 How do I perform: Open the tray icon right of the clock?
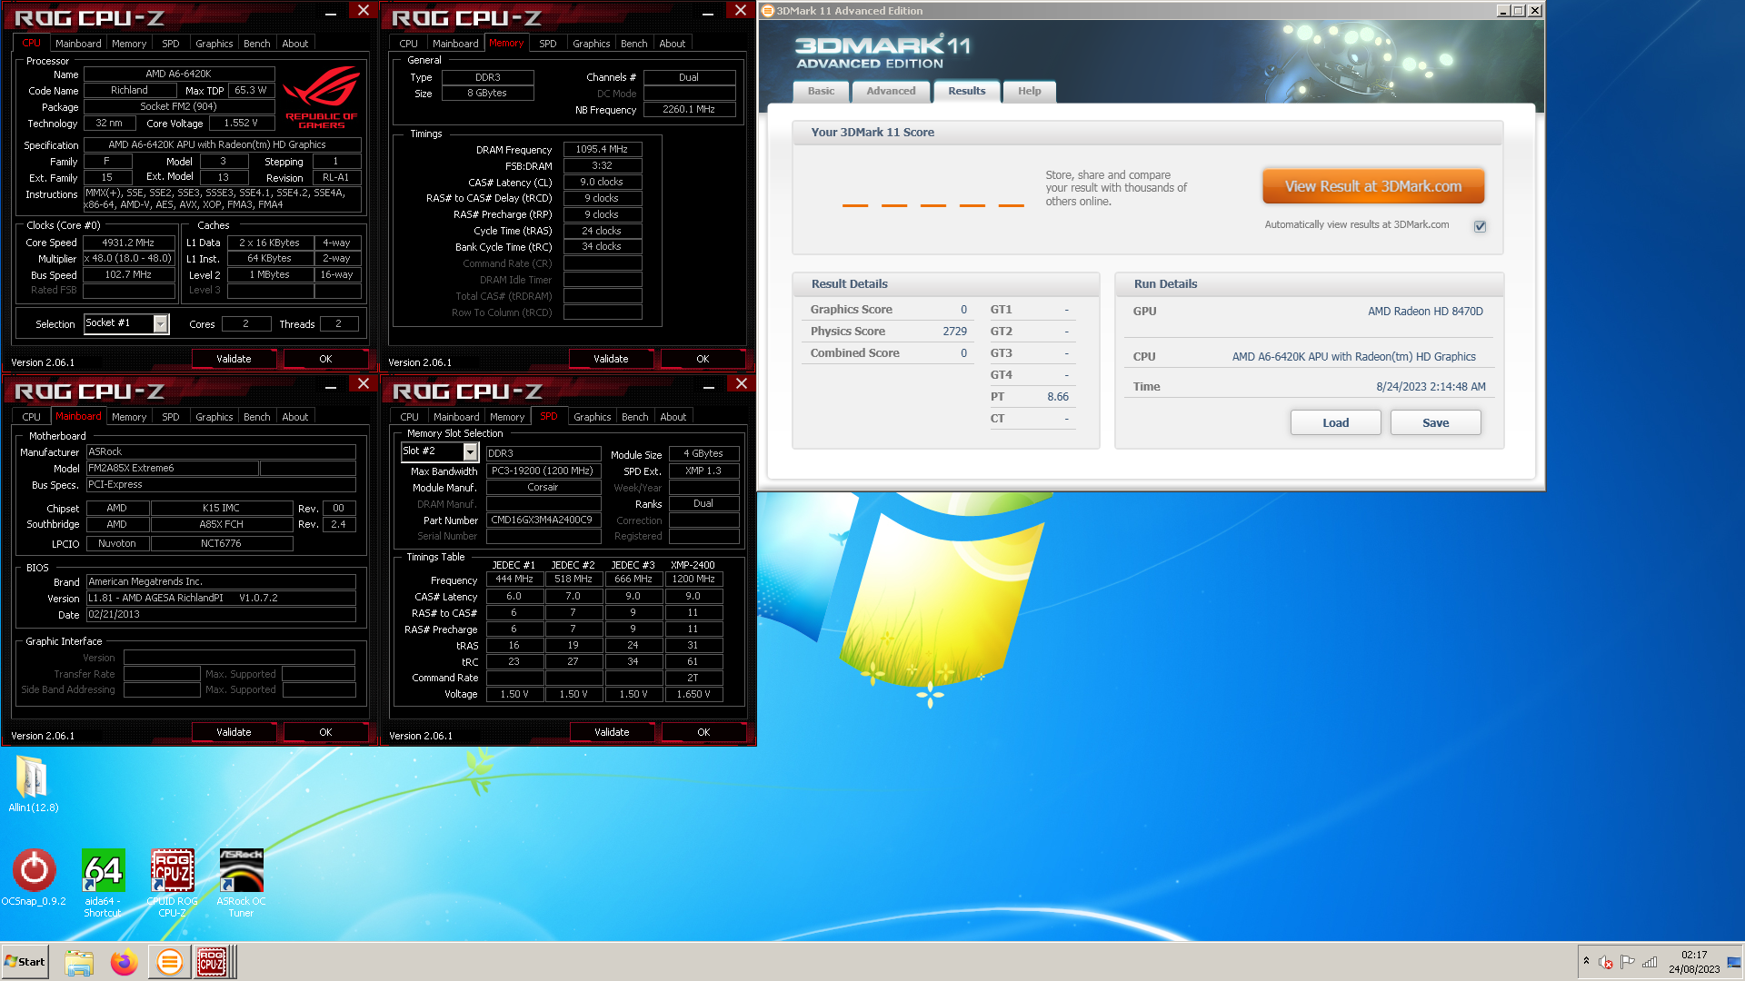[x=1734, y=962]
